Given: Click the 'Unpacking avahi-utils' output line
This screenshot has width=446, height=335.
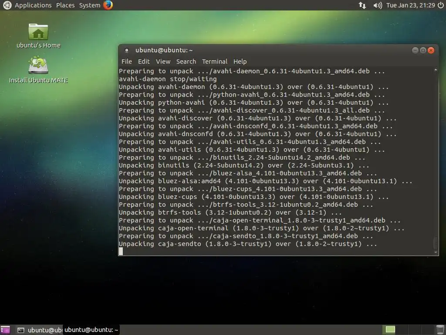Looking at the screenshot, I should 252,150.
